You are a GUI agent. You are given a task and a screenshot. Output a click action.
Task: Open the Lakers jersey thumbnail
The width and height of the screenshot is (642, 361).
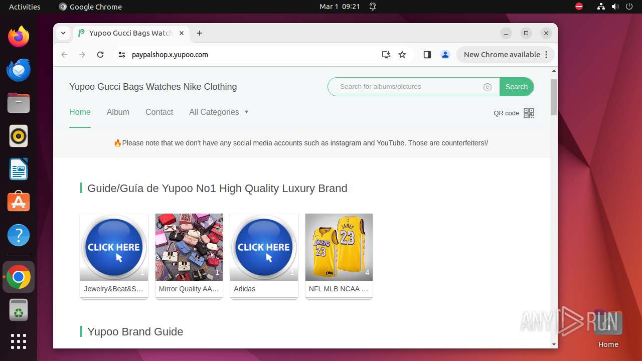(x=339, y=247)
